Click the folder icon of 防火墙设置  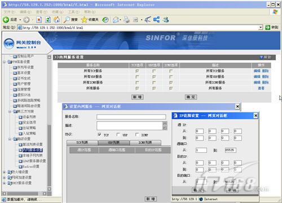[x=10, y=172]
